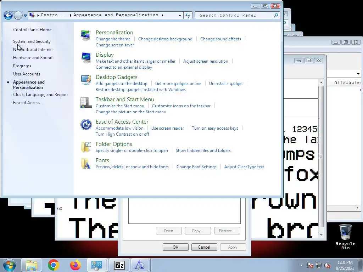Click scroll-down arrow in font preview window
The height and width of the screenshot is (272, 363).
pos(321,235)
